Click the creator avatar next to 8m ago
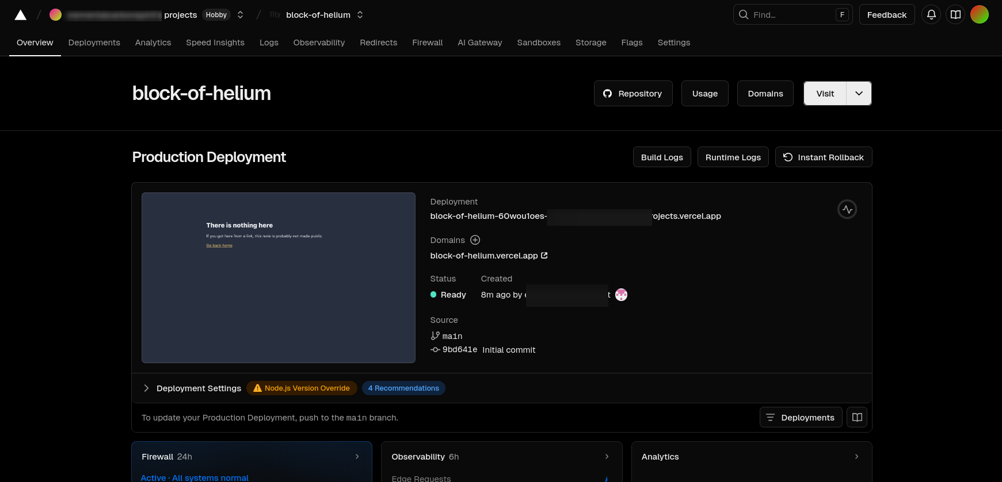 (621, 295)
